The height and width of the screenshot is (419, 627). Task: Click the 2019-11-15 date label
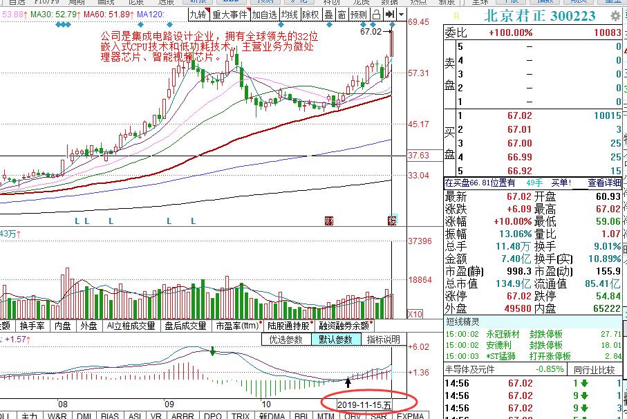point(364,405)
